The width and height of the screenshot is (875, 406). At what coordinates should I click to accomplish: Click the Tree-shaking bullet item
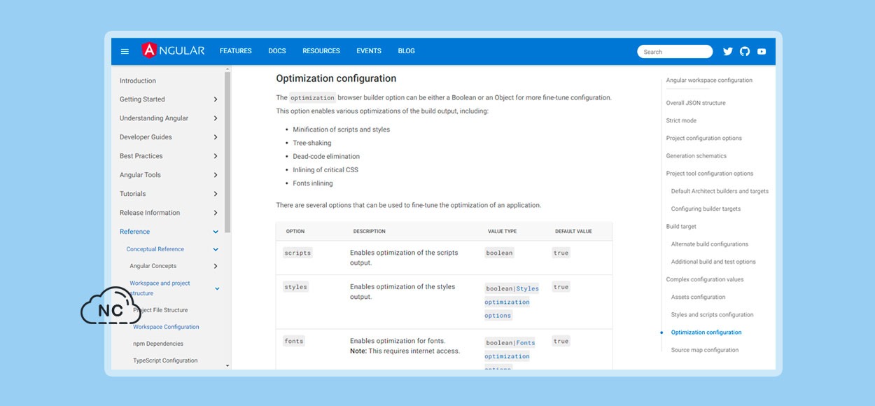pyautogui.click(x=312, y=143)
